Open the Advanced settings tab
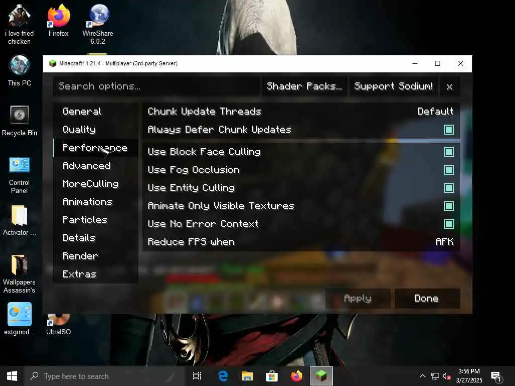Screen dimensions: 515x386 [x=95, y=166]
